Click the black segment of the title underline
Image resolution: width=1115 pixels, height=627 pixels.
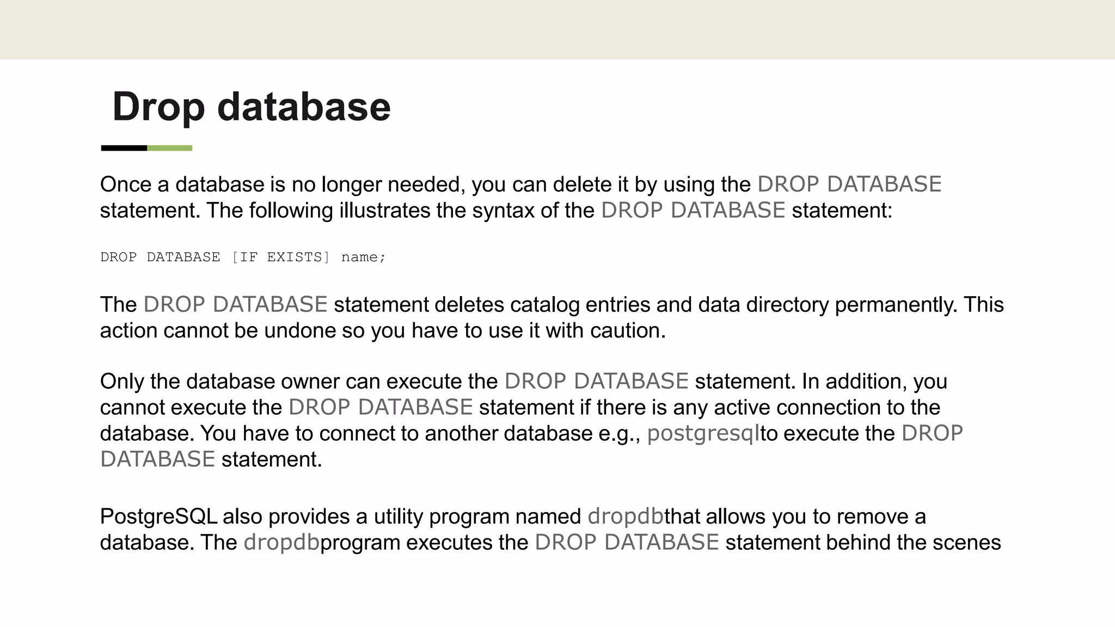124,148
